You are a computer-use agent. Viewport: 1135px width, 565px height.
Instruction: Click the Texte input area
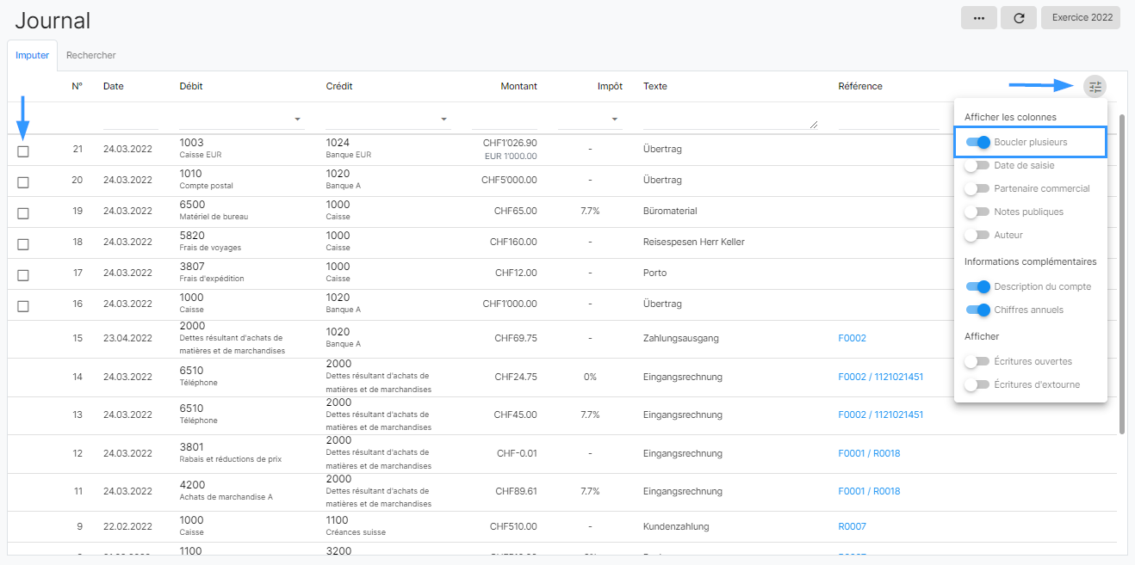point(730,119)
